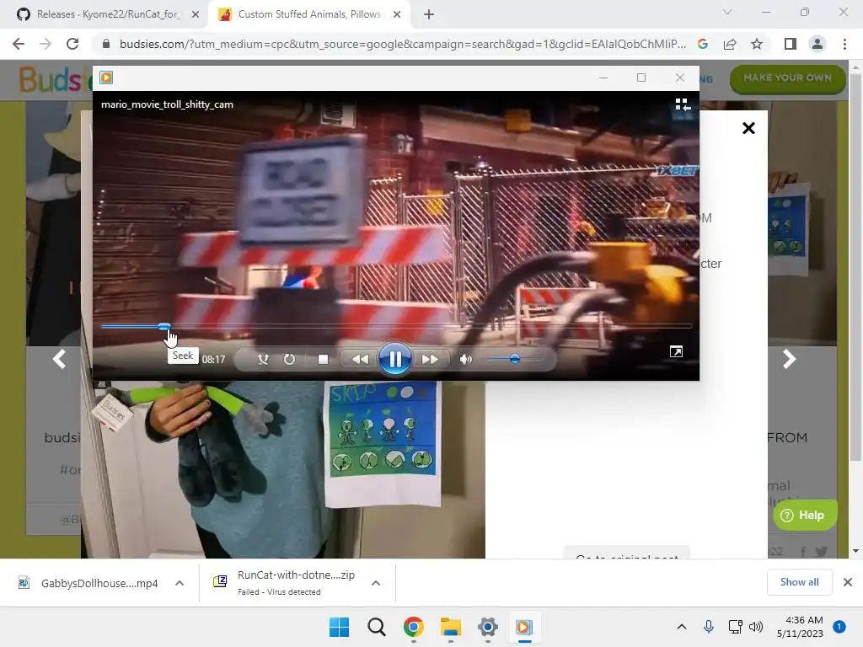Open a new Chrome tab
The width and height of the screenshot is (863, 647).
click(x=429, y=14)
